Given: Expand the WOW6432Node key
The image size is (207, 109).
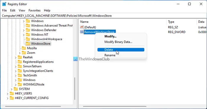Looking at the screenshot, I should pos(16,84).
